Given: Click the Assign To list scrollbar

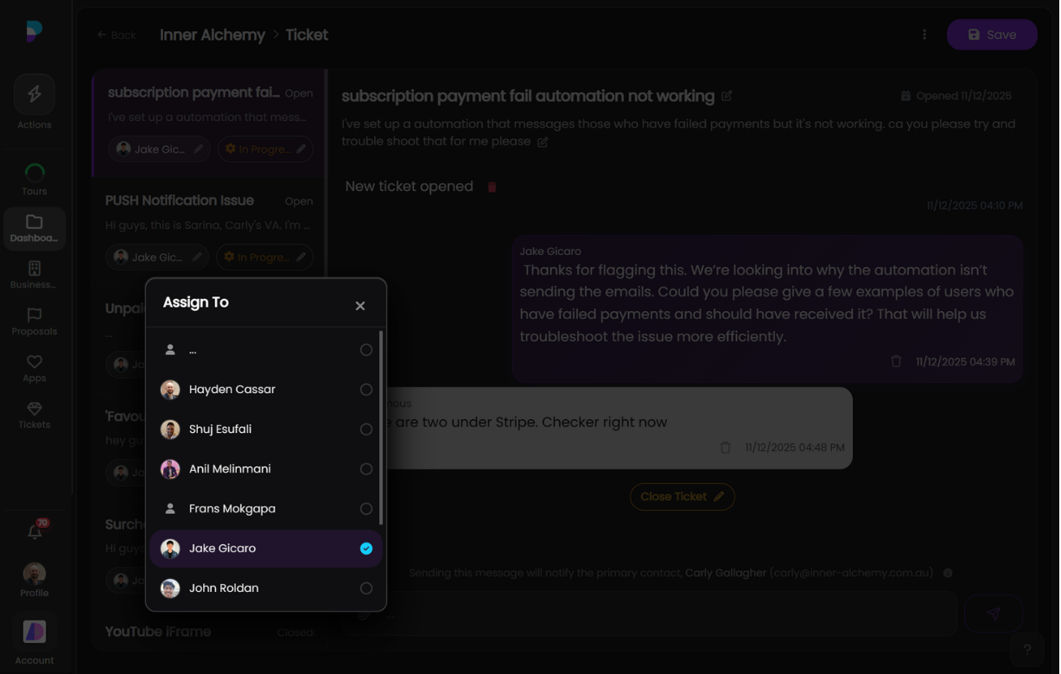Looking at the screenshot, I should coord(381,428).
